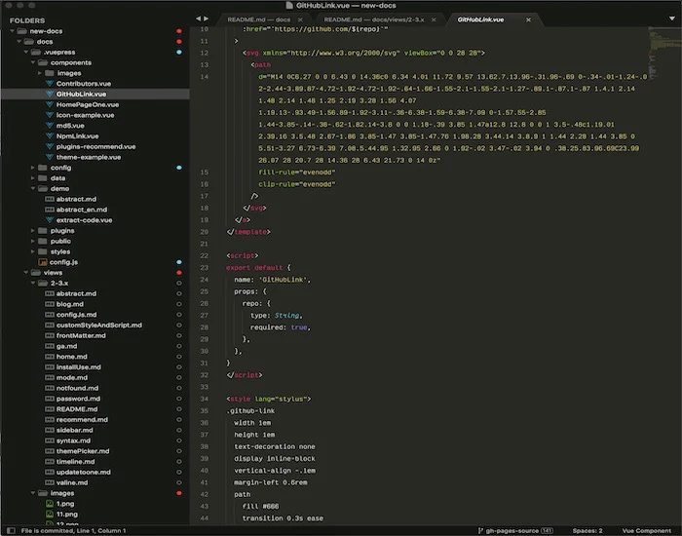This screenshot has height=536, width=682.
Task: Click the JS icon beside config.js
Action: click(43, 262)
